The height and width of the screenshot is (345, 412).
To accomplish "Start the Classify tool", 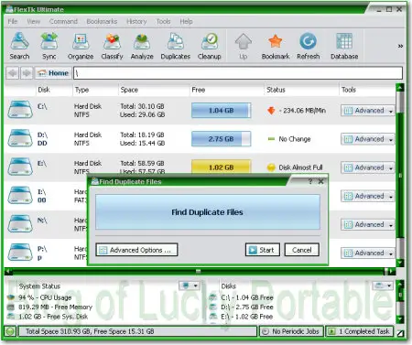I will pyautogui.click(x=112, y=46).
